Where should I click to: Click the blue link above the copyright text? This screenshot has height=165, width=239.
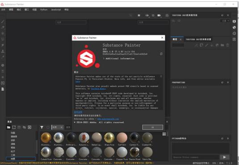point(78,112)
